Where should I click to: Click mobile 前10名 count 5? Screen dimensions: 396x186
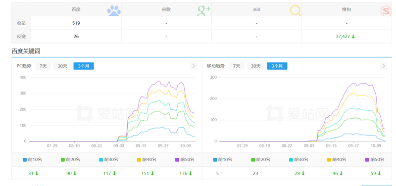click(217, 173)
